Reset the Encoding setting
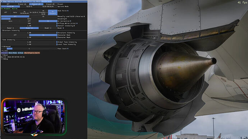This screenshot has width=248, height=139. pos(66,19)
